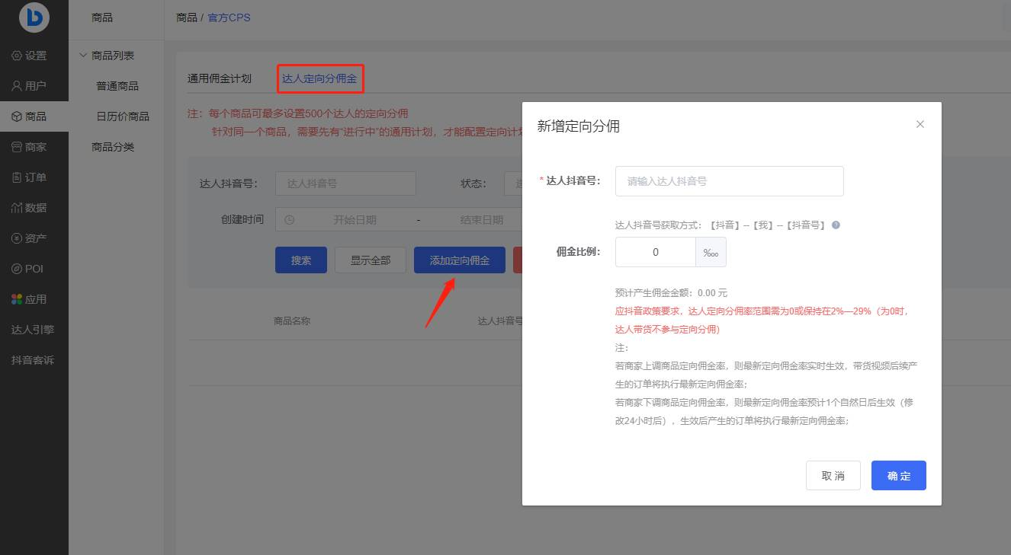
Task: Open the 状态 dropdown filter
Action: 512,183
